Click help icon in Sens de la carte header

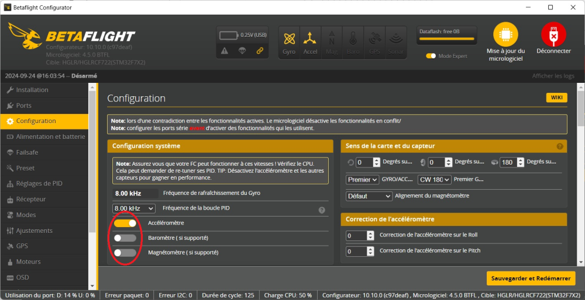pos(560,146)
